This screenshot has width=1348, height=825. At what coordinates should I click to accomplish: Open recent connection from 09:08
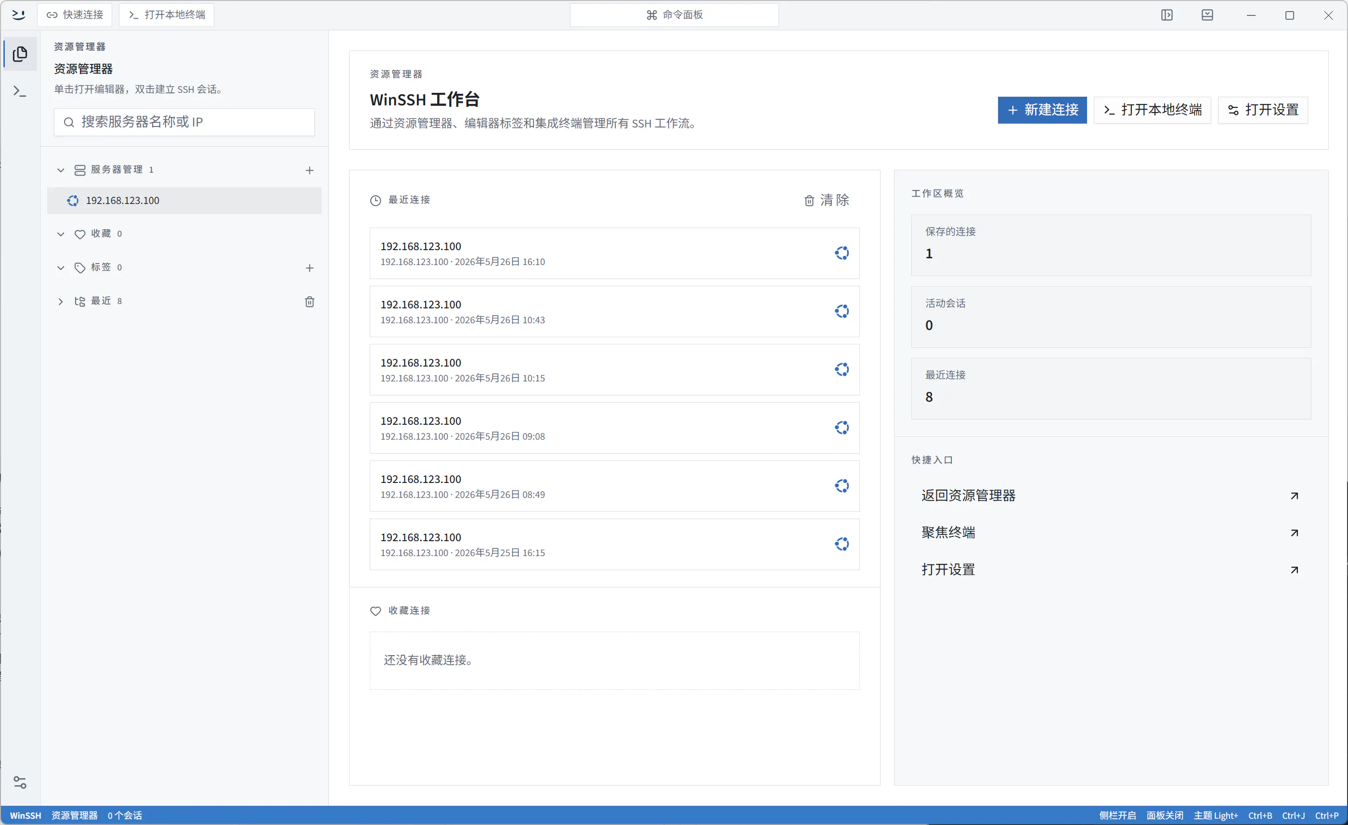pos(614,428)
